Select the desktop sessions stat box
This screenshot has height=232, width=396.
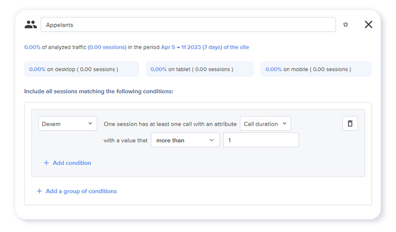tap(81, 69)
